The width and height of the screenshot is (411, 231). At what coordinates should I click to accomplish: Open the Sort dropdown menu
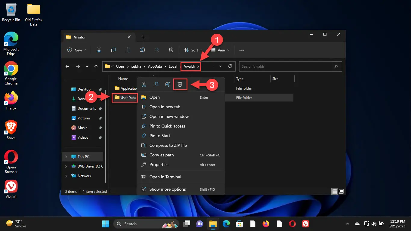[193, 50]
